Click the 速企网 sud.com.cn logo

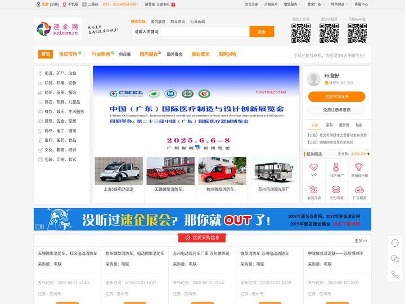pos(57,29)
